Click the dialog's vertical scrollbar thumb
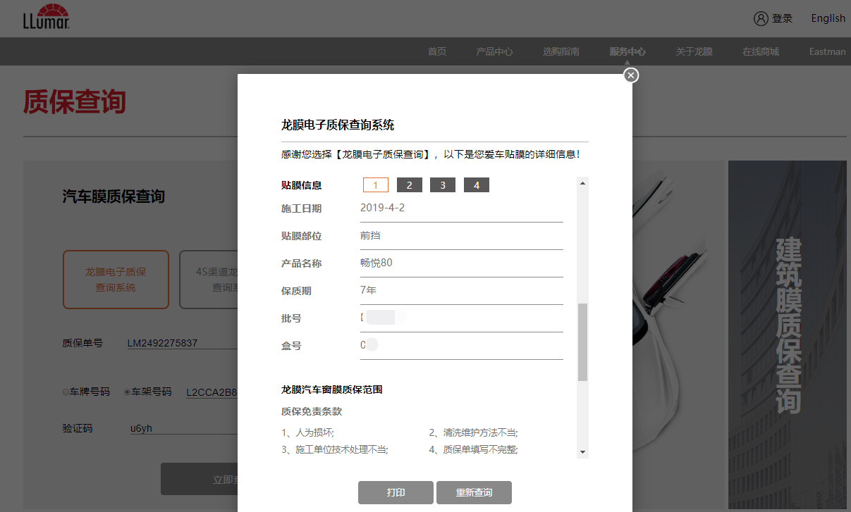The width and height of the screenshot is (851, 512). tap(582, 342)
